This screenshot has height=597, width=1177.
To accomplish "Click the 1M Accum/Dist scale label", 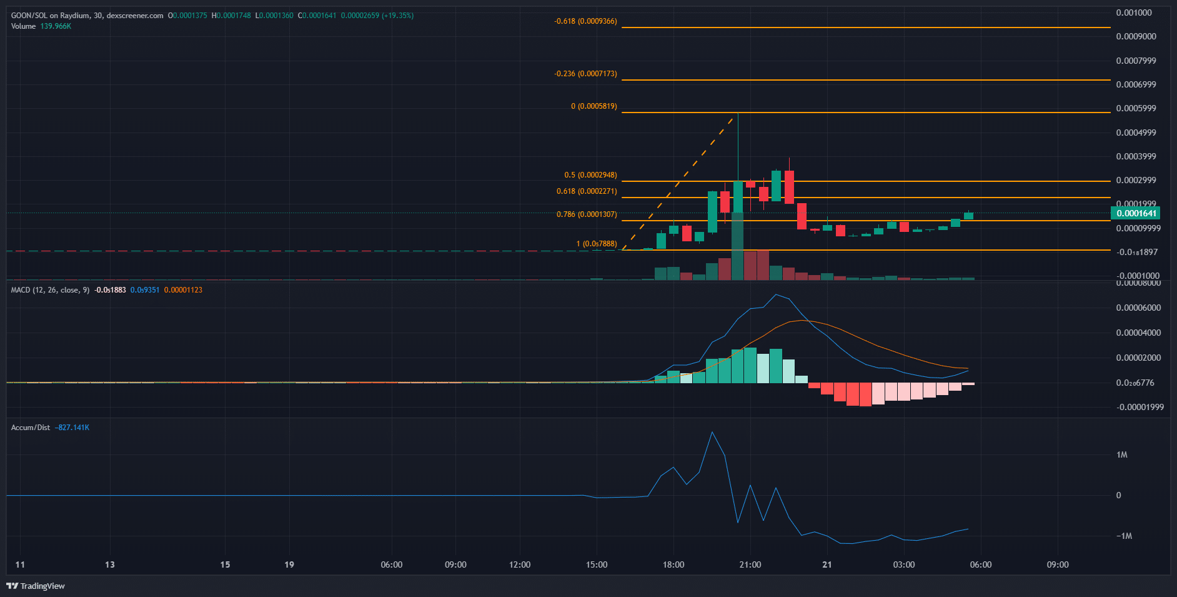I will [1122, 454].
